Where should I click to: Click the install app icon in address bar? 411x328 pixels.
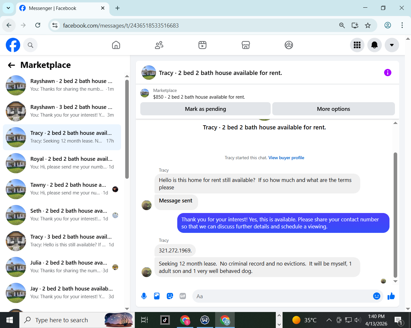(x=355, y=25)
